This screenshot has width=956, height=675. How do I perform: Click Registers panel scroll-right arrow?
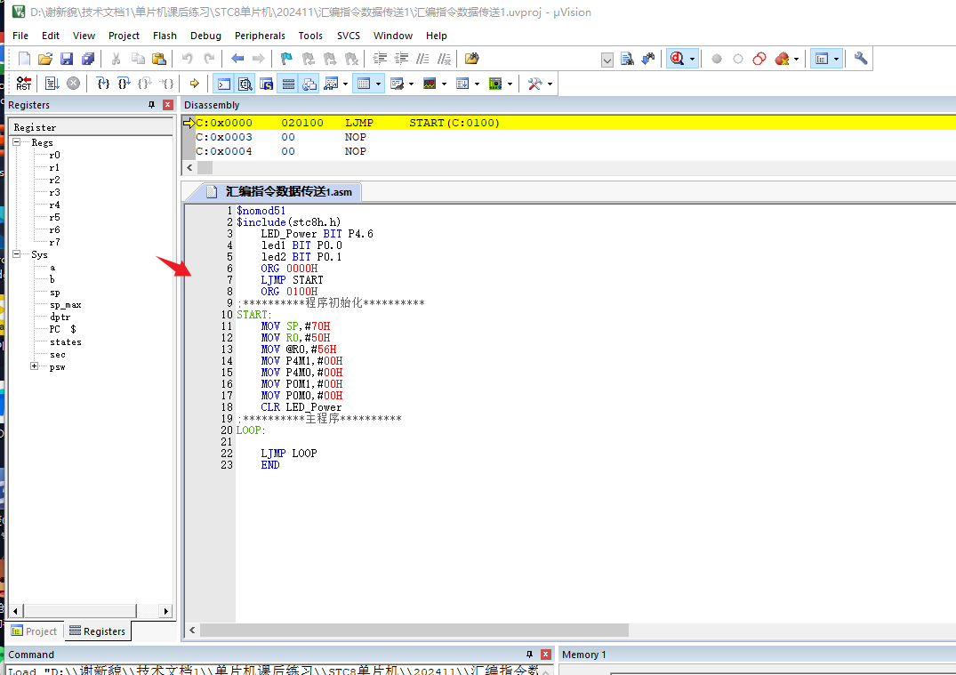(165, 610)
